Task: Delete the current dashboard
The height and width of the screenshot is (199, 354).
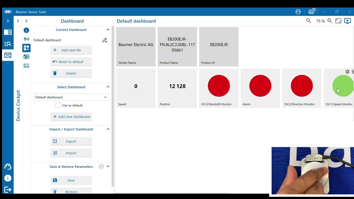Action: [x=71, y=73]
